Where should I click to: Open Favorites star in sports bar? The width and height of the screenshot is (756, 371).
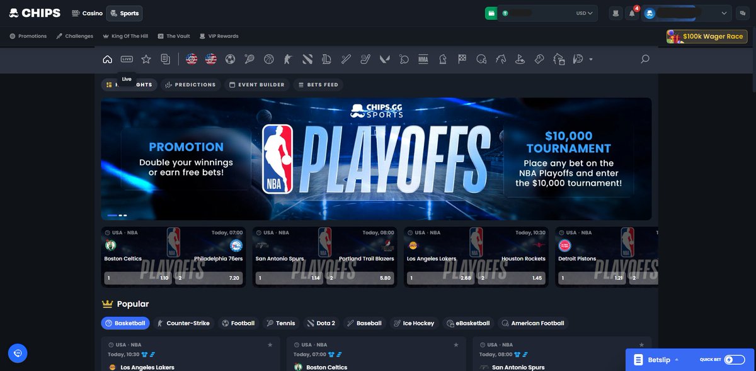click(146, 59)
